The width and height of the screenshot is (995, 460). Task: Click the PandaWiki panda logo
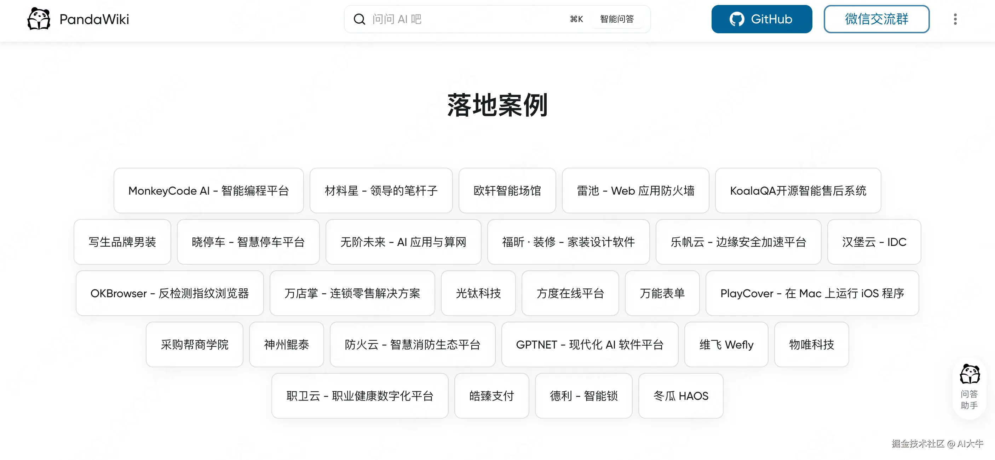[x=39, y=19]
